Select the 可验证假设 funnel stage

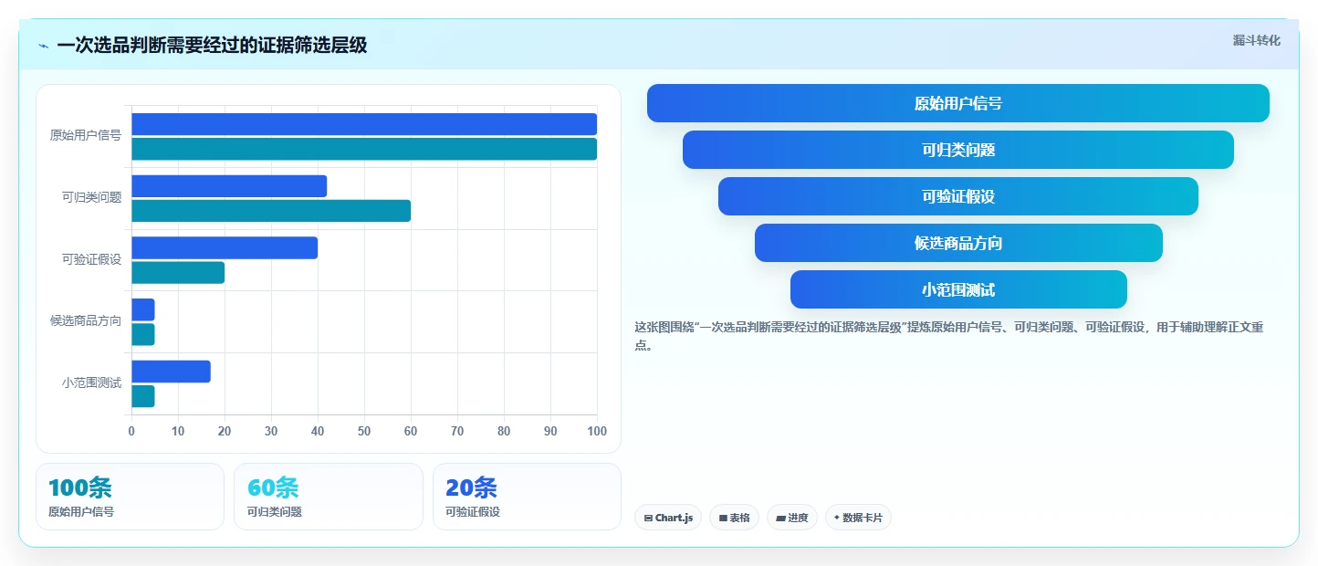[958, 196]
